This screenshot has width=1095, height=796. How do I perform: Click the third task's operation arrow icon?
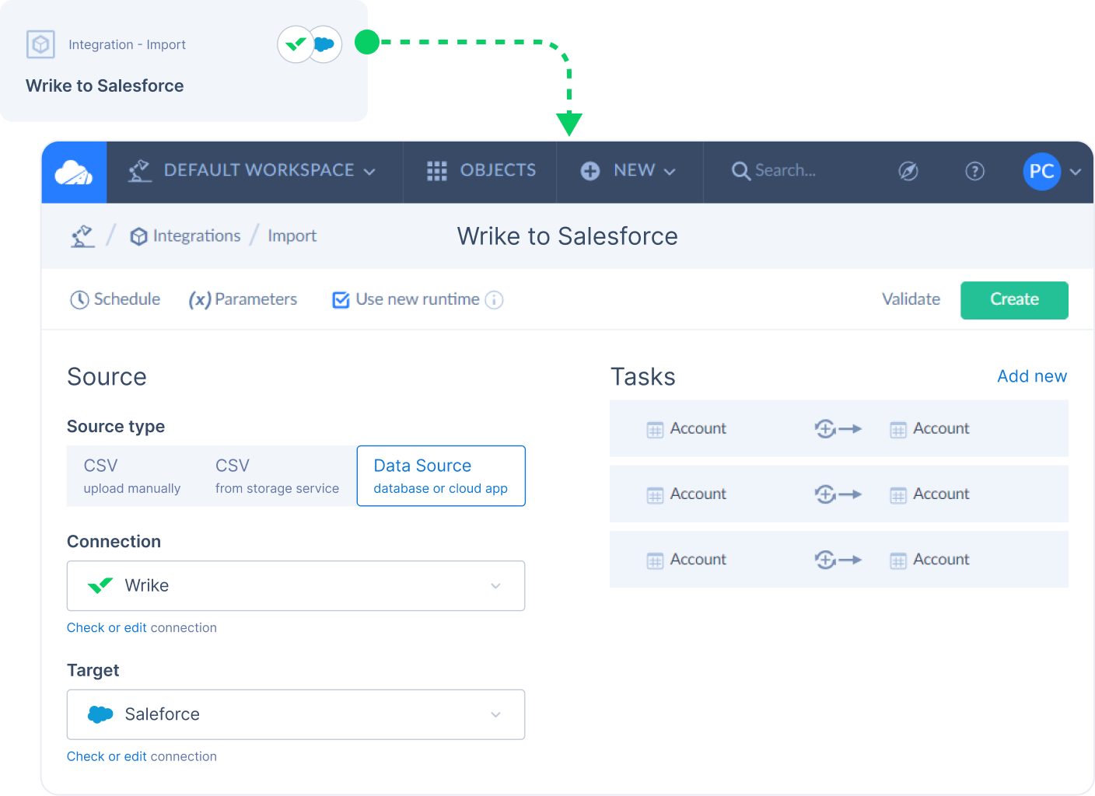coord(838,560)
